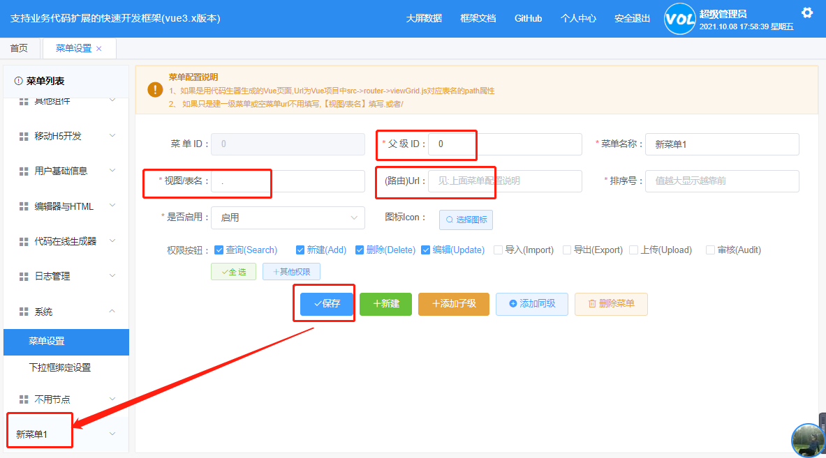
Task: Enable 审核(Audit) permission checkbox
Action: [710, 250]
